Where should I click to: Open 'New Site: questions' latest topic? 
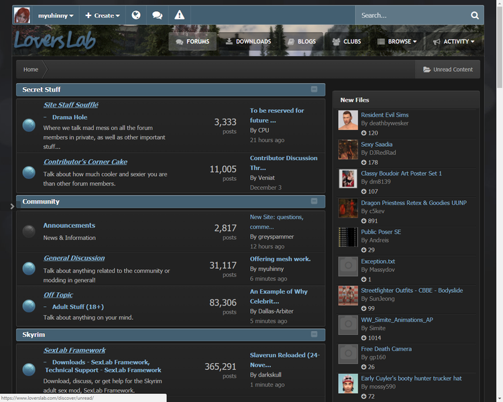coord(276,222)
